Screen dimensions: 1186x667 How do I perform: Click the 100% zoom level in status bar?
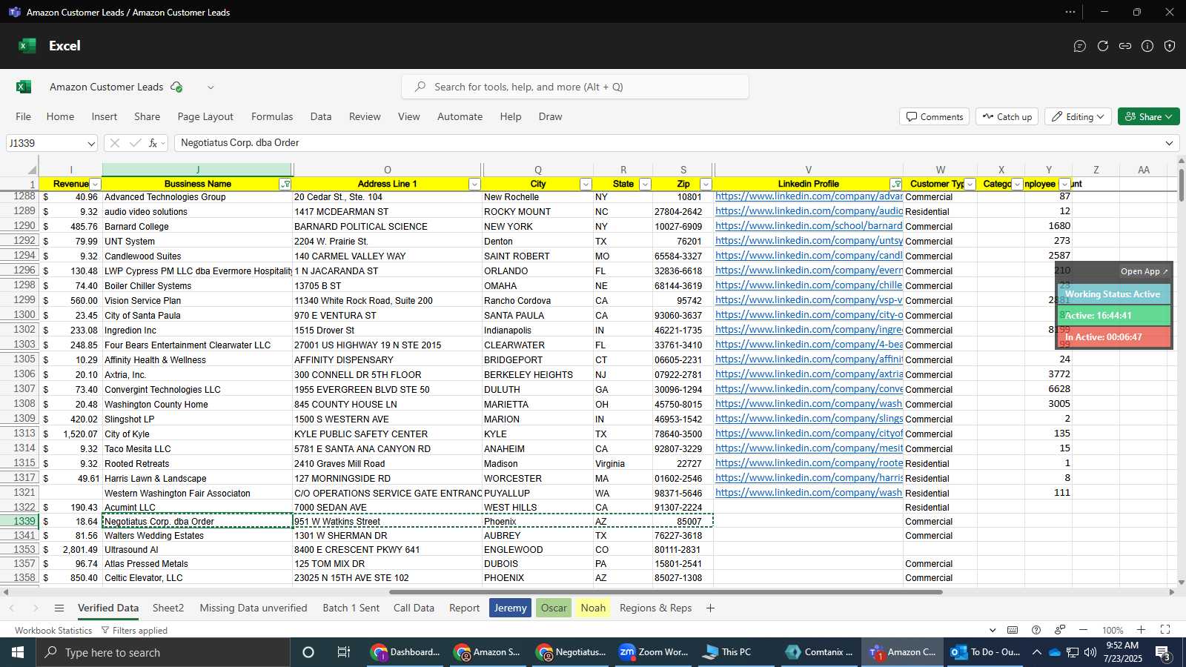point(1112,631)
